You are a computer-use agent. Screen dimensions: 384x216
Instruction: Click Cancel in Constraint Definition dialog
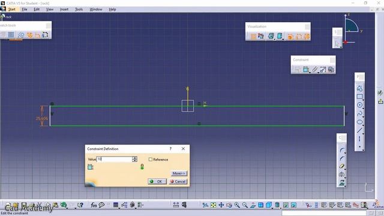[x=178, y=181]
